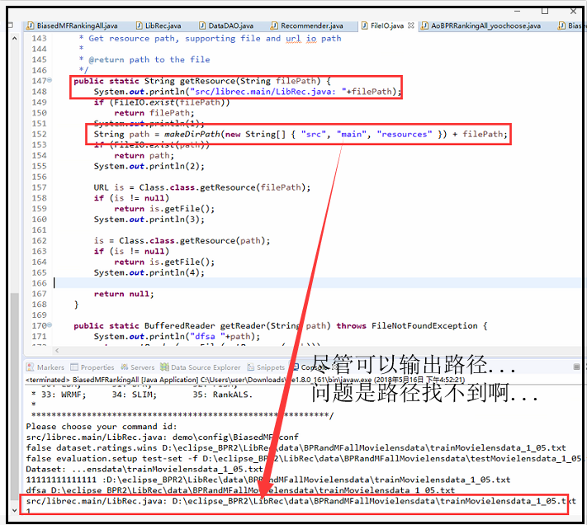Click the "35: RankALS." console entry

point(222,395)
